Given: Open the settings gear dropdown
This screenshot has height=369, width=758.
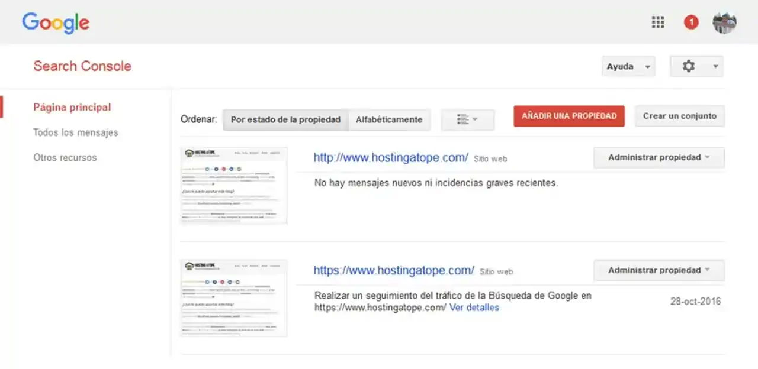Looking at the screenshot, I should (x=696, y=66).
